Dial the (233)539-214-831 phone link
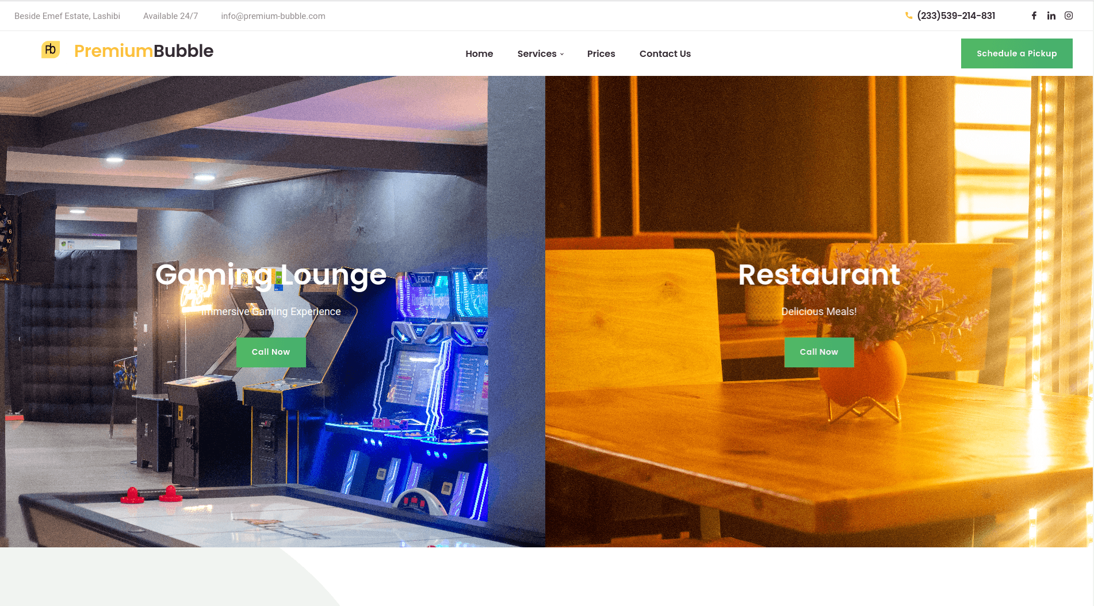This screenshot has height=606, width=1094. (x=956, y=16)
